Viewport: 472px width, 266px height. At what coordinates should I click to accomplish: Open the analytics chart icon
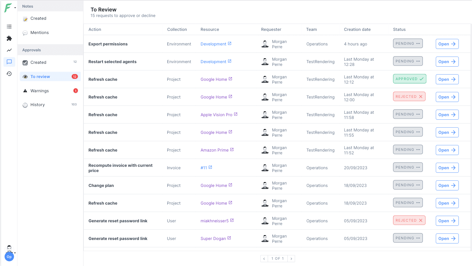tap(9, 50)
